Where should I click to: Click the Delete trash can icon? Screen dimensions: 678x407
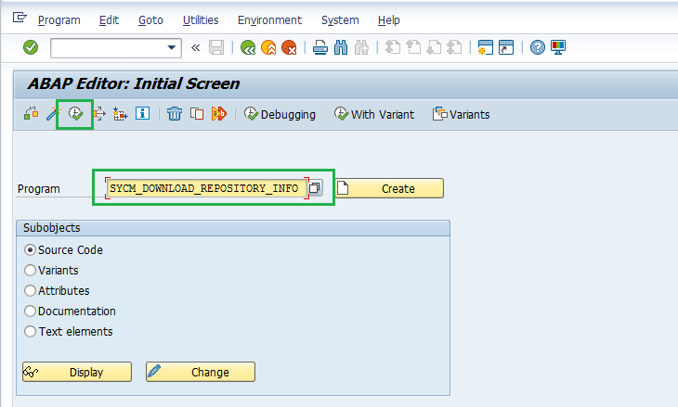[175, 114]
